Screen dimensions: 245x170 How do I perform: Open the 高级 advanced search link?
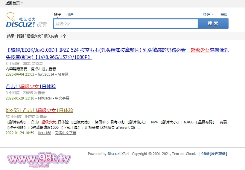click(x=224, y=14)
